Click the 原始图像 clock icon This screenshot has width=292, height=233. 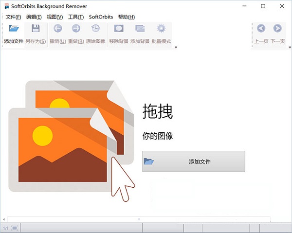pos(95,28)
